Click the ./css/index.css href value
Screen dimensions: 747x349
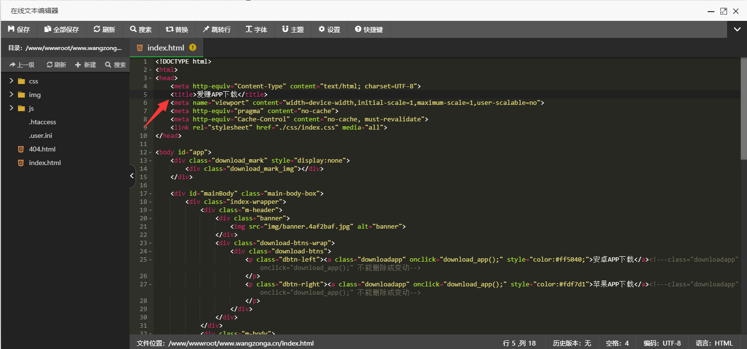[x=299, y=128]
